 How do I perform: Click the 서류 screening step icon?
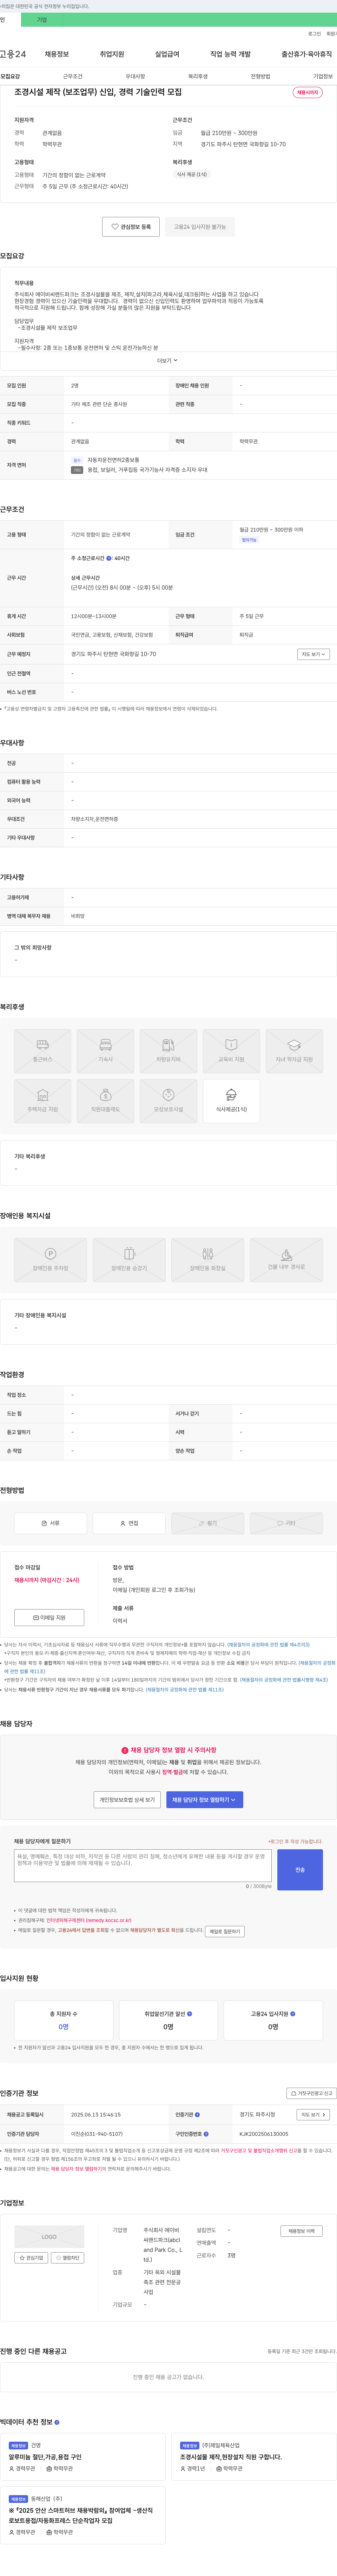(x=51, y=1523)
